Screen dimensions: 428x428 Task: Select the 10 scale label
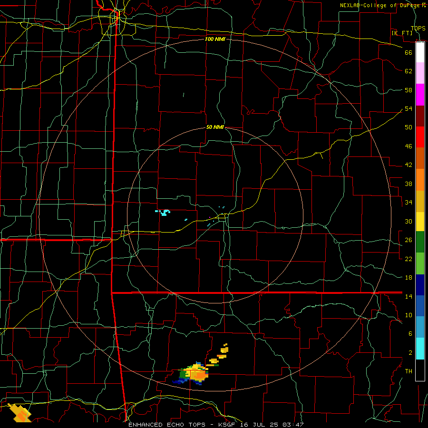(x=409, y=315)
